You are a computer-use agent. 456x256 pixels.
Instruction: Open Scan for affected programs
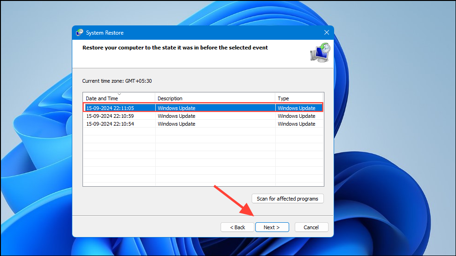(287, 199)
